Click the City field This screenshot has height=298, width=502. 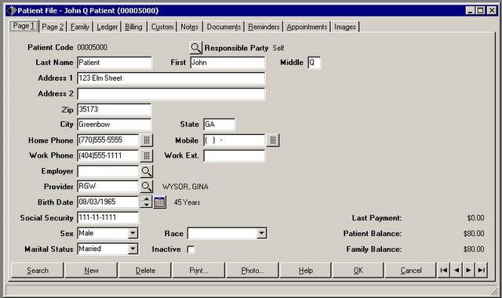[114, 124]
